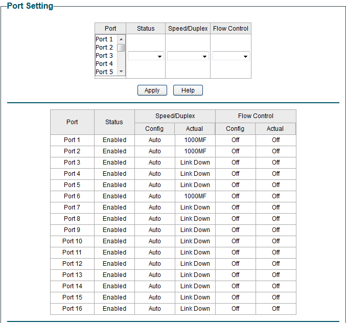Open the Status dropdown
The height and width of the screenshot is (323, 346).
click(x=146, y=56)
